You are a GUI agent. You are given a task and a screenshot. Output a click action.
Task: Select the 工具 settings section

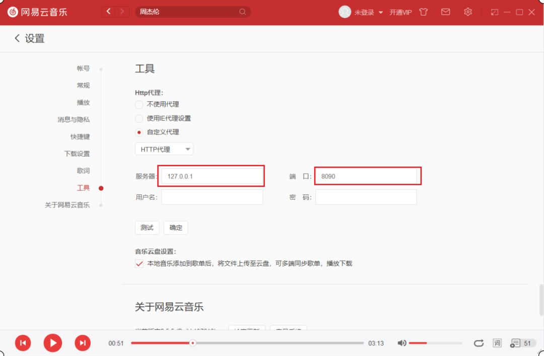pyautogui.click(x=83, y=188)
